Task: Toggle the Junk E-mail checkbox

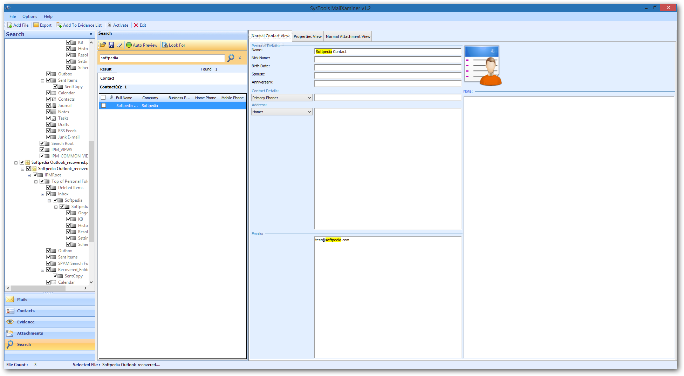Action: [49, 137]
